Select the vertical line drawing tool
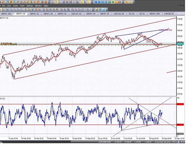The height and width of the screenshot is (146, 188). click(22, 9)
